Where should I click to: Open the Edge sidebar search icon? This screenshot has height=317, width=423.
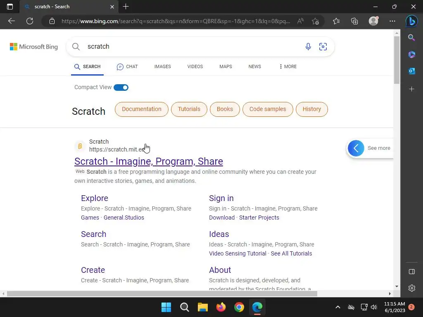pos(411,38)
